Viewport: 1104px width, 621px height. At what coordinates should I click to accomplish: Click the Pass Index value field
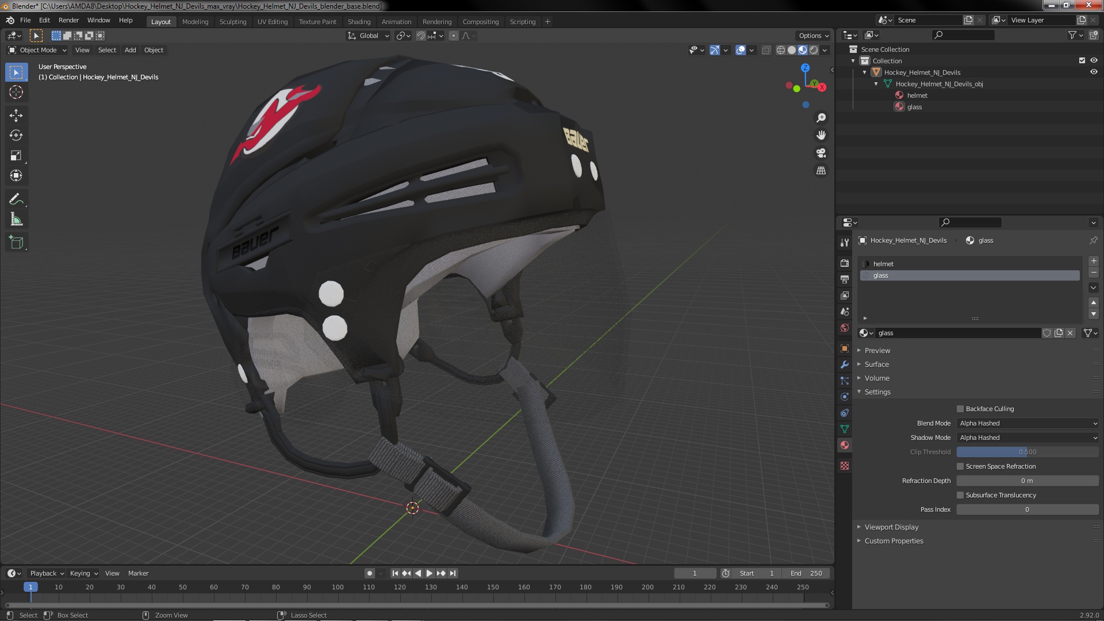coord(1028,509)
